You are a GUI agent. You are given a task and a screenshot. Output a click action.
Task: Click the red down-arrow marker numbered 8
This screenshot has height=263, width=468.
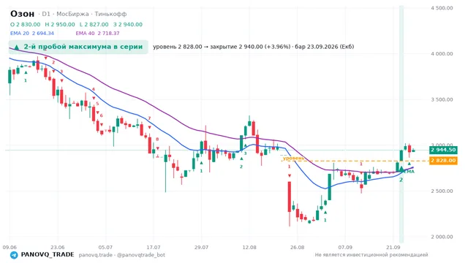point(157,148)
